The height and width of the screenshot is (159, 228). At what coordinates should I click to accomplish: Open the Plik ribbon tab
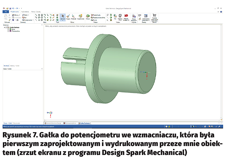(x=5, y=12)
